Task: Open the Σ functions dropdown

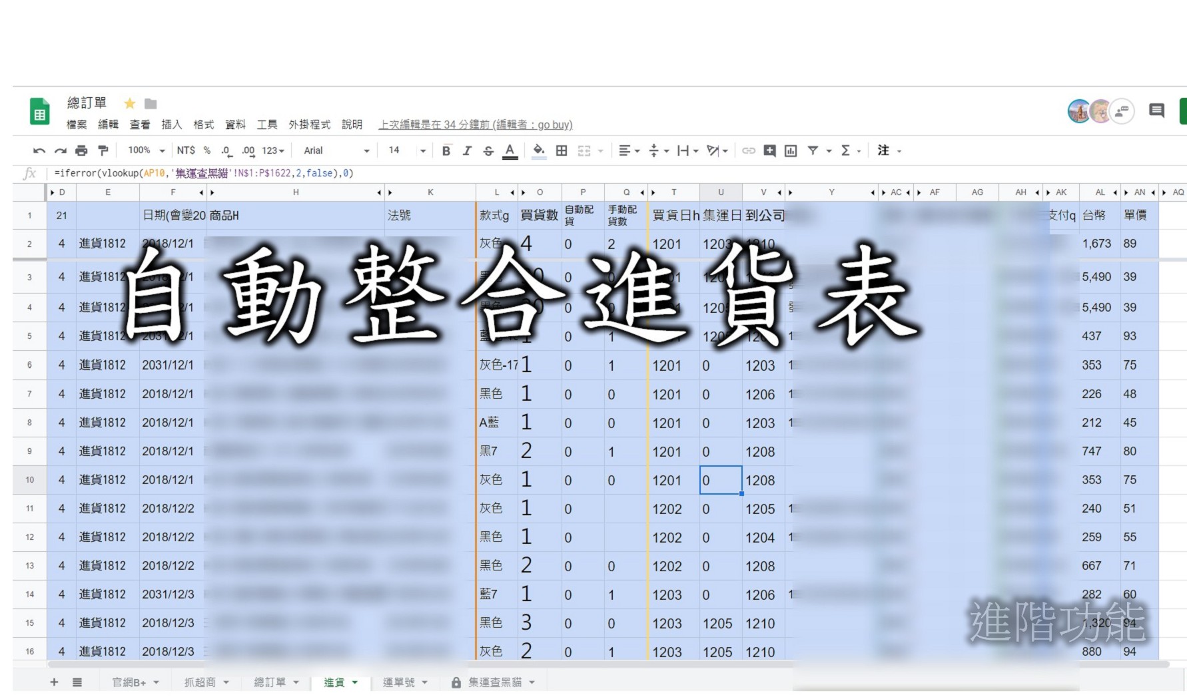Action: click(x=849, y=150)
